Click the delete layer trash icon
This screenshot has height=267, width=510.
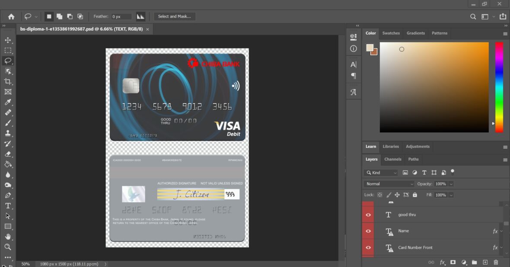[x=496, y=262]
